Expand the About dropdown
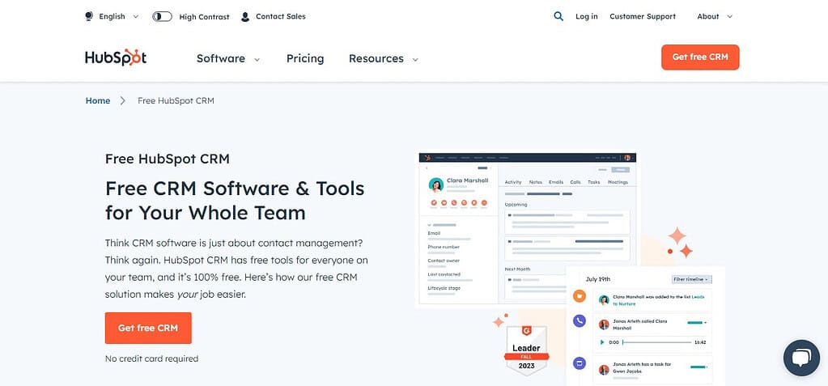This screenshot has height=386, width=828. pyautogui.click(x=715, y=16)
